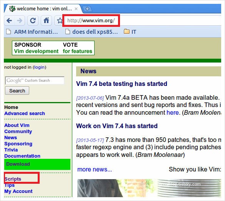Go to the home page via house icon
The height and width of the screenshot is (201, 225).
46,21
